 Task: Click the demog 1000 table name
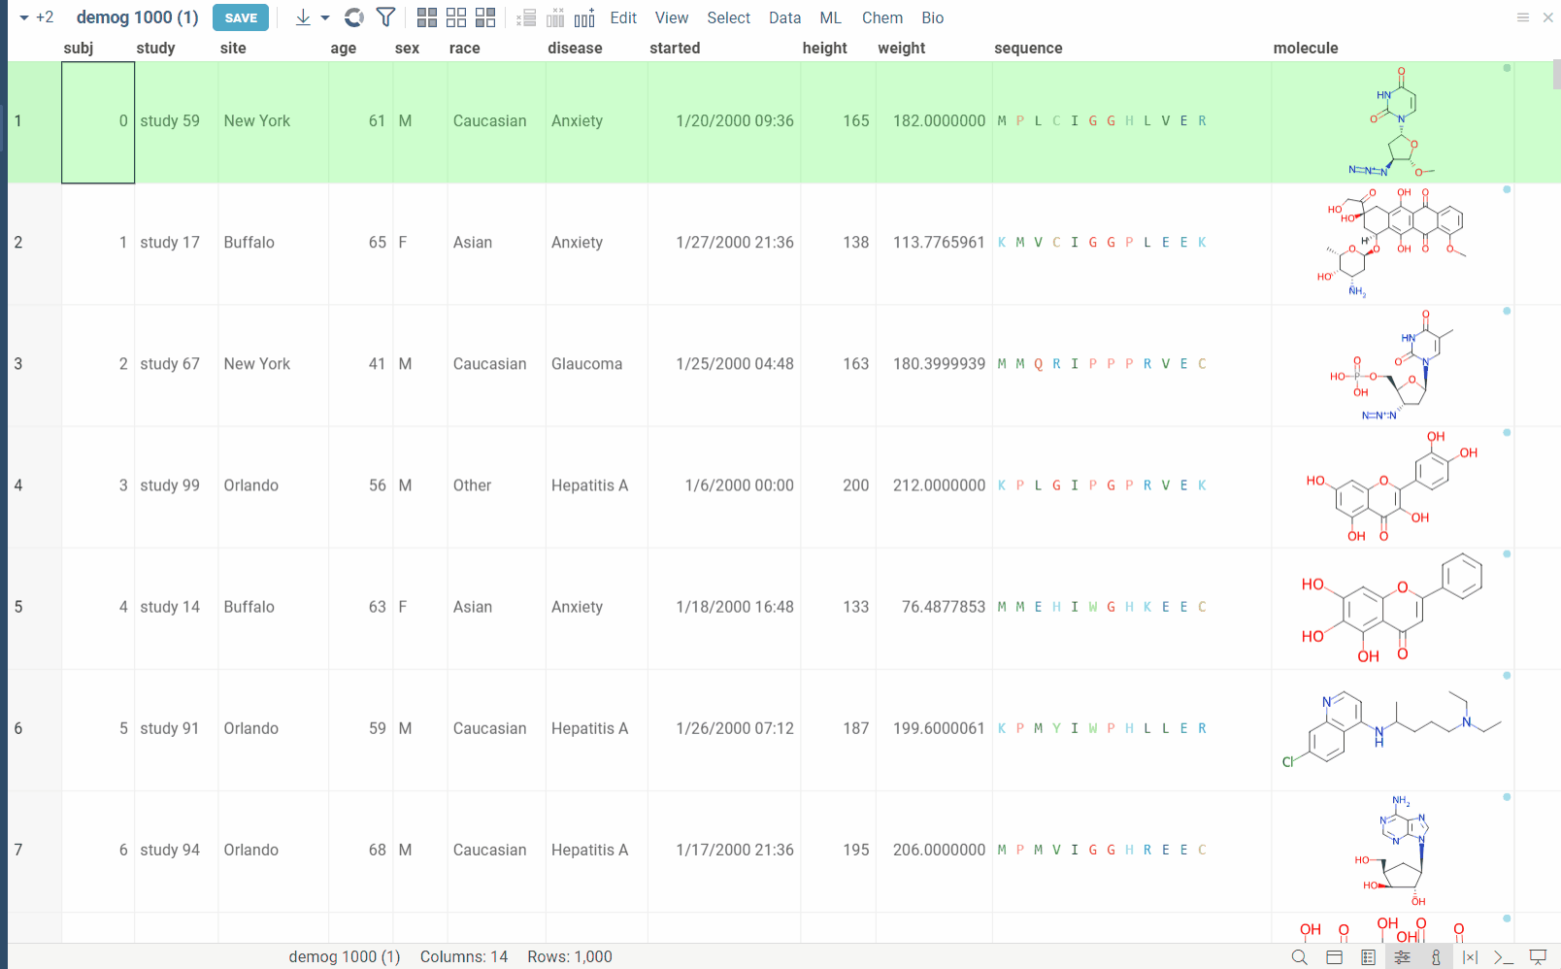pos(137,17)
